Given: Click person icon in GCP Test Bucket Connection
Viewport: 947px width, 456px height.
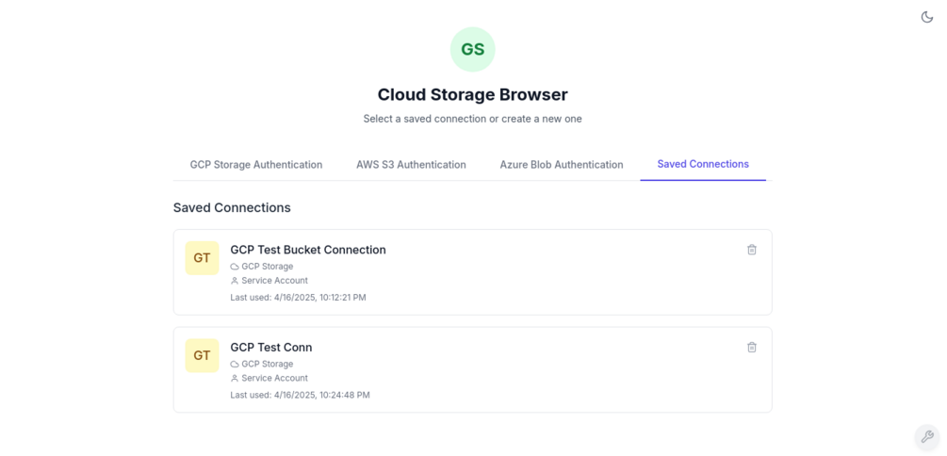Looking at the screenshot, I should [x=235, y=281].
